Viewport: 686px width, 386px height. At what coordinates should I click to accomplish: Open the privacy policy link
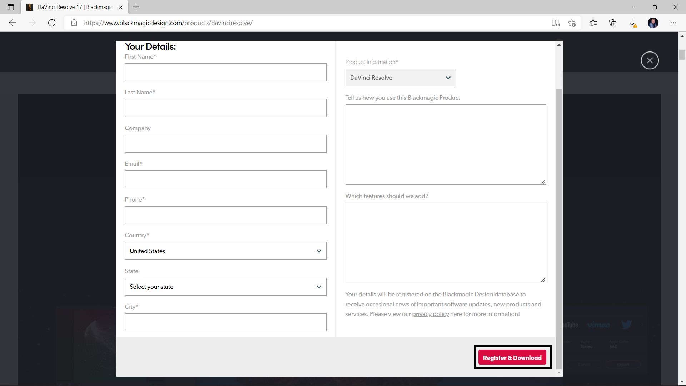430,314
